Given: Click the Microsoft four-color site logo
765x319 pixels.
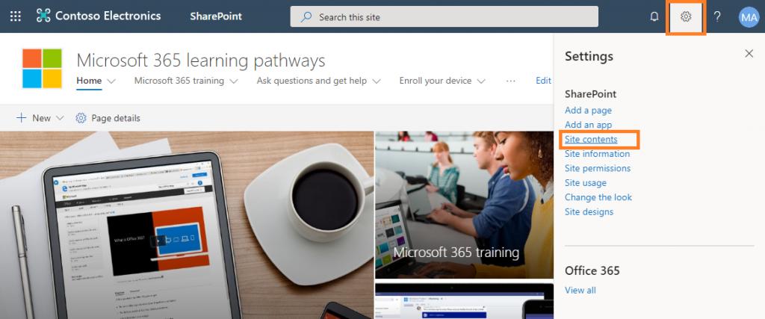Looking at the screenshot, I should click(42, 69).
